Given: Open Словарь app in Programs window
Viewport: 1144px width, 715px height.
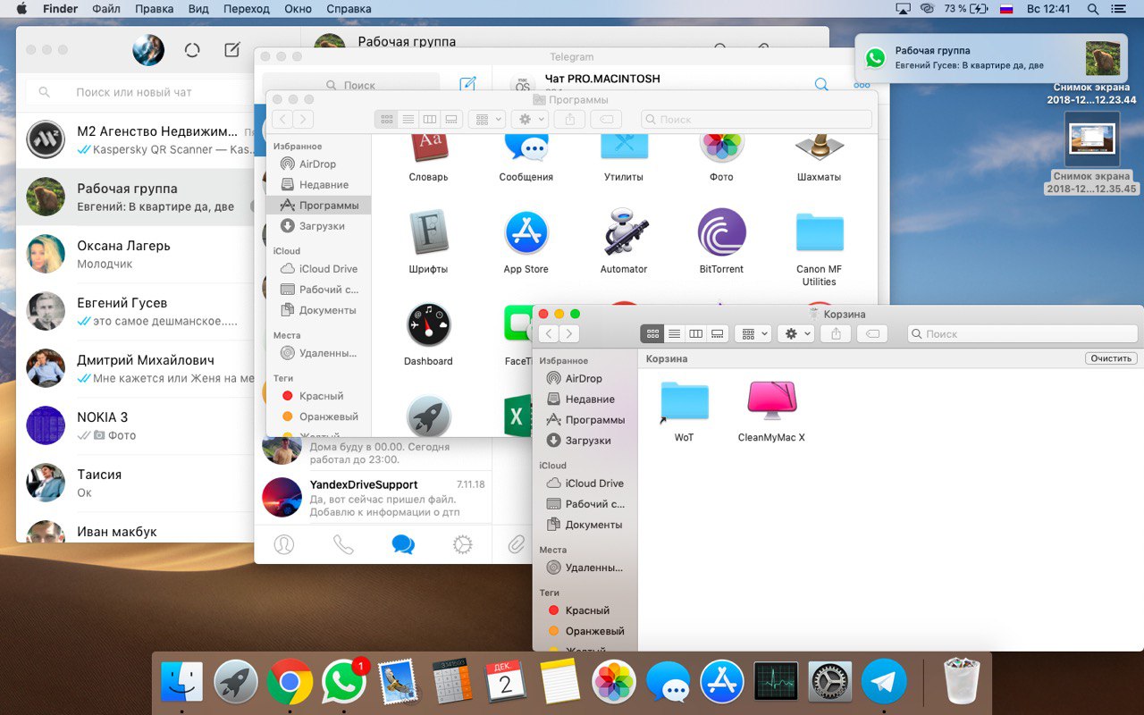Looking at the screenshot, I should click(x=428, y=147).
